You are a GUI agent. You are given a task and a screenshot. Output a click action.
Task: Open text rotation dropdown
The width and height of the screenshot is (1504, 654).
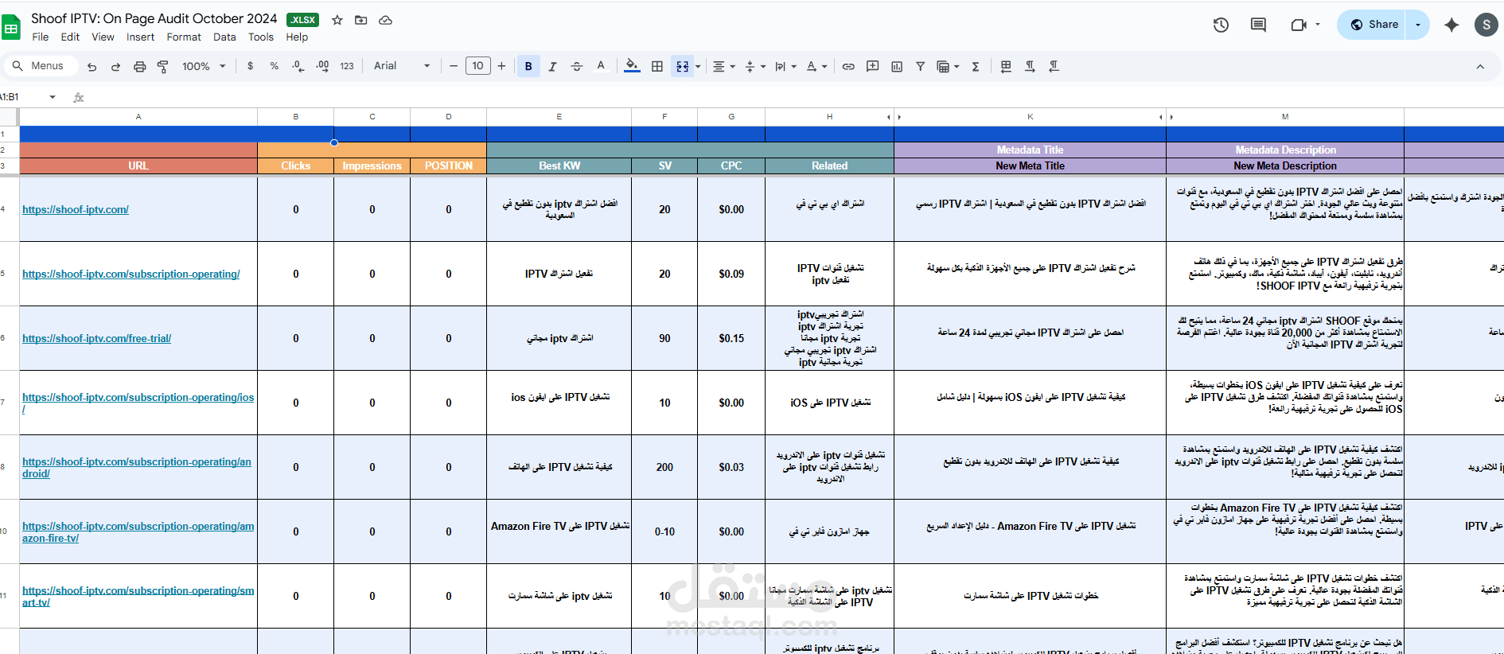816,66
